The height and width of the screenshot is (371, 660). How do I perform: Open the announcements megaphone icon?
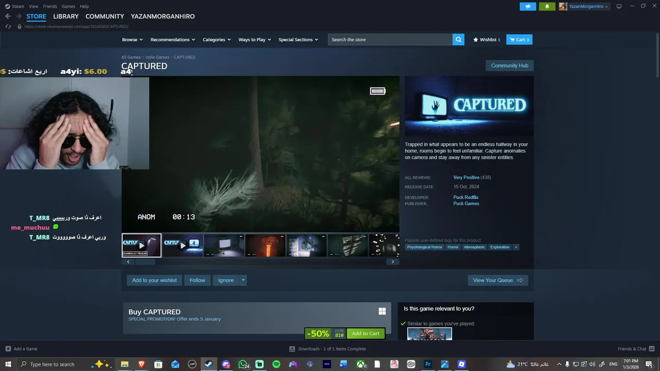527,6
